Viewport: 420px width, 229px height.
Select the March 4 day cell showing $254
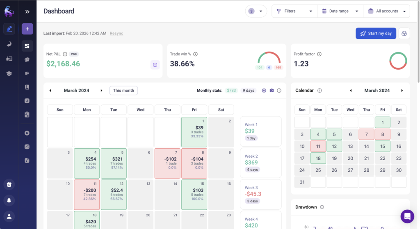click(x=87, y=163)
